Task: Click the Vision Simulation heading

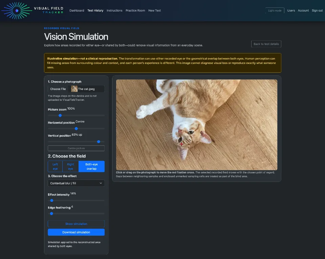Action: coord(76,37)
